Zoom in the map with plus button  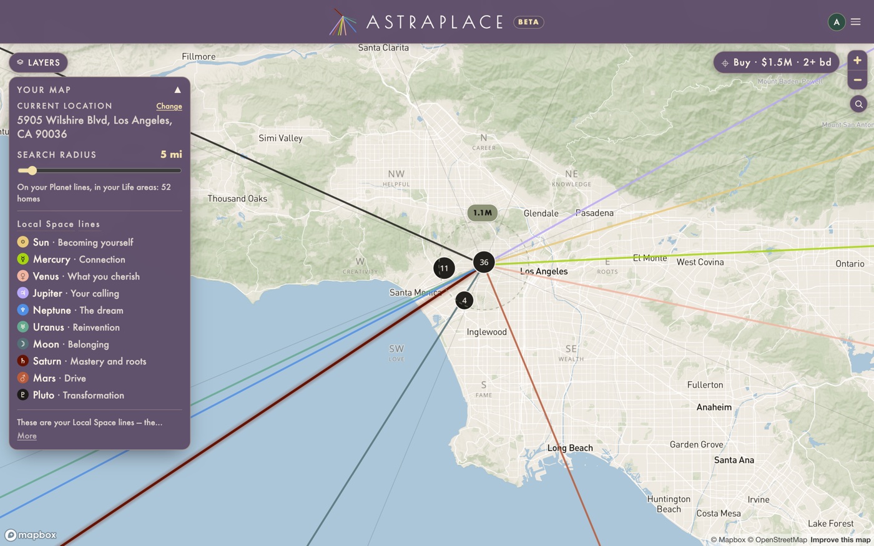point(857,61)
